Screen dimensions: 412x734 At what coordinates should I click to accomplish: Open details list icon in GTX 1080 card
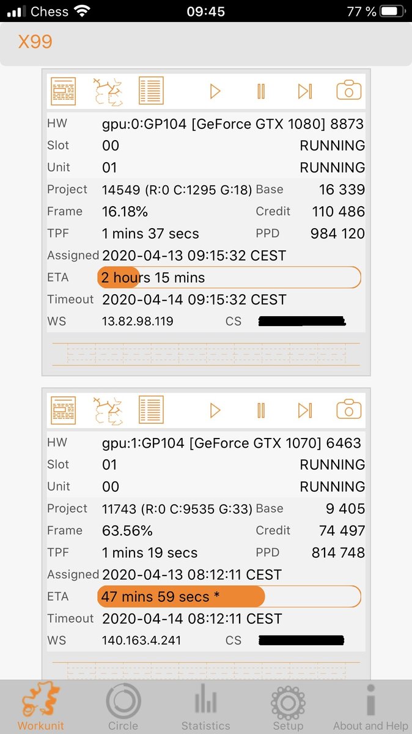coord(151,92)
